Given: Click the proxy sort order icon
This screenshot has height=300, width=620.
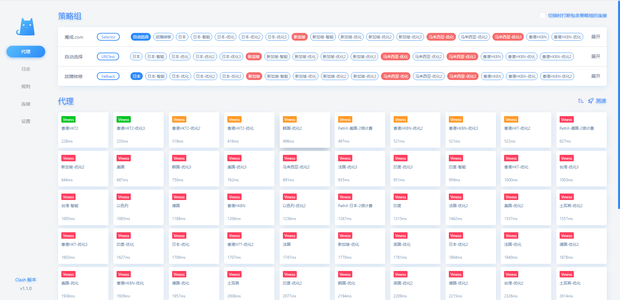Looking at the screenshot, I should point(581,101).
